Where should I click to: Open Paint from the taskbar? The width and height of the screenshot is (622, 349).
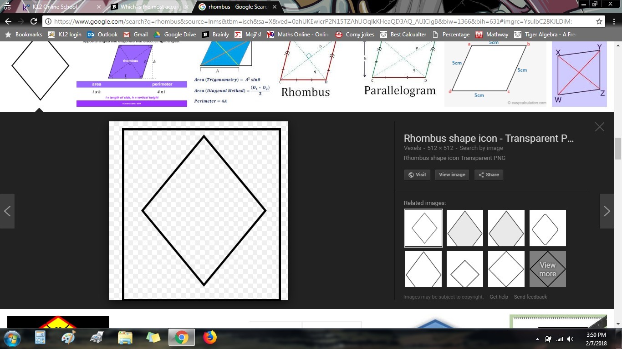[69, 338]
